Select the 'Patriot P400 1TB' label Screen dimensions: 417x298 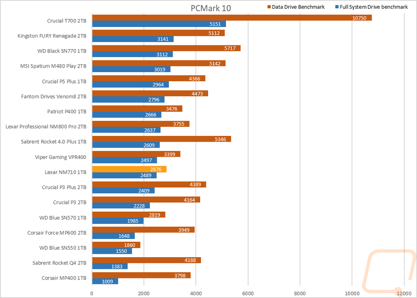67,112
